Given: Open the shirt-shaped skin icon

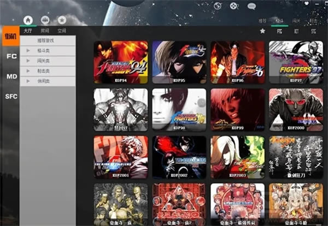Looking at the screenshot, I should (307, 3).
